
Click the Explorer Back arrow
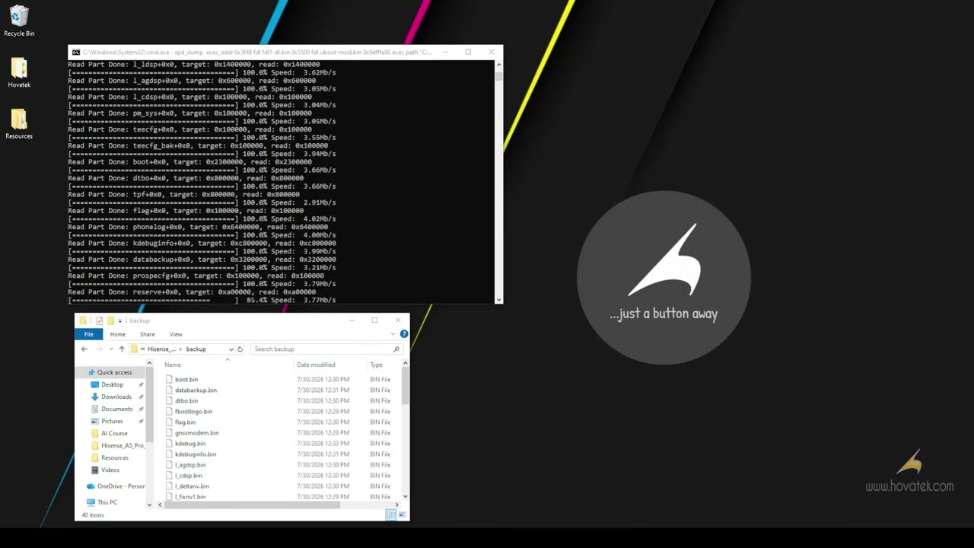[x=84, y=349]
